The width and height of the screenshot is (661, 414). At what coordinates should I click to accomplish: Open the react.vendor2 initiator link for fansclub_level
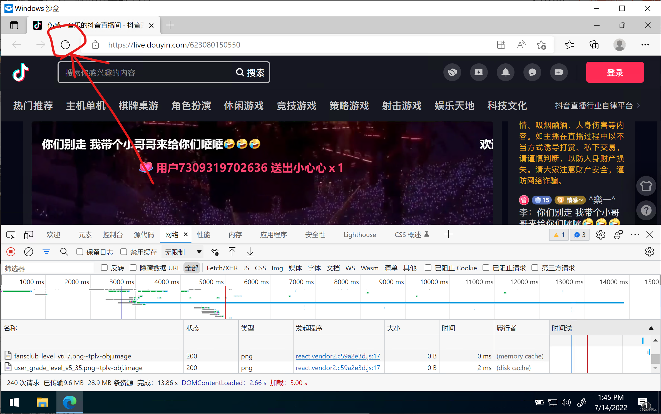pyautogui.click(x=338, y=356)
